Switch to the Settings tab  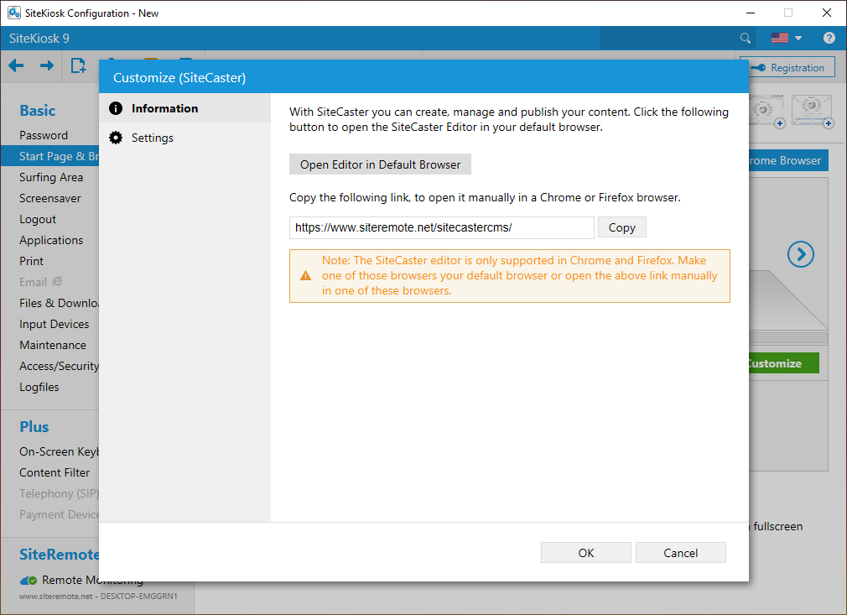click(152, 138)
